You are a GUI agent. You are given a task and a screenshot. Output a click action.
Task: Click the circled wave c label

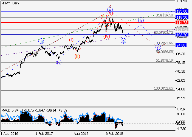tap(158, 47)
